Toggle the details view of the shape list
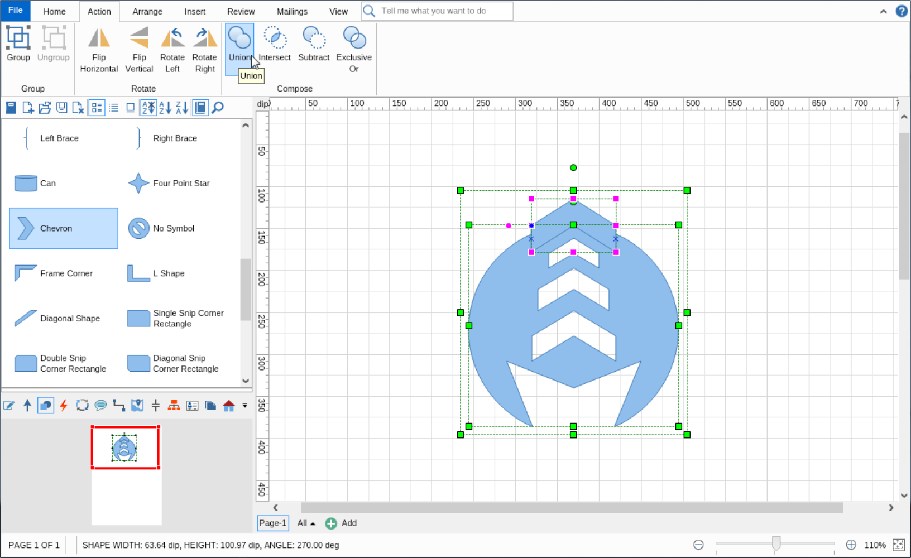Viewport: 911px width, 558px height. point(97,107)
